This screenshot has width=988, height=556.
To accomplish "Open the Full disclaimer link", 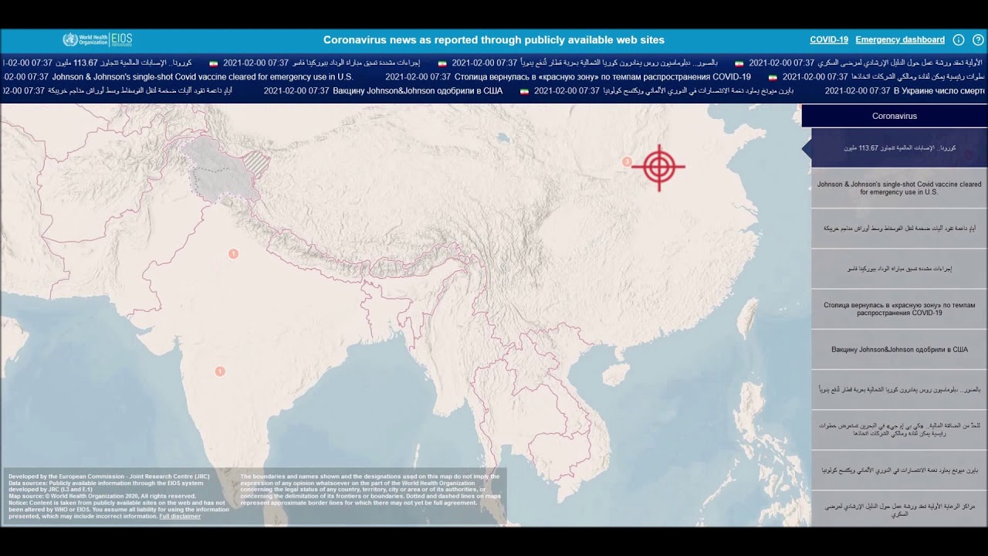I will [180, 517].
